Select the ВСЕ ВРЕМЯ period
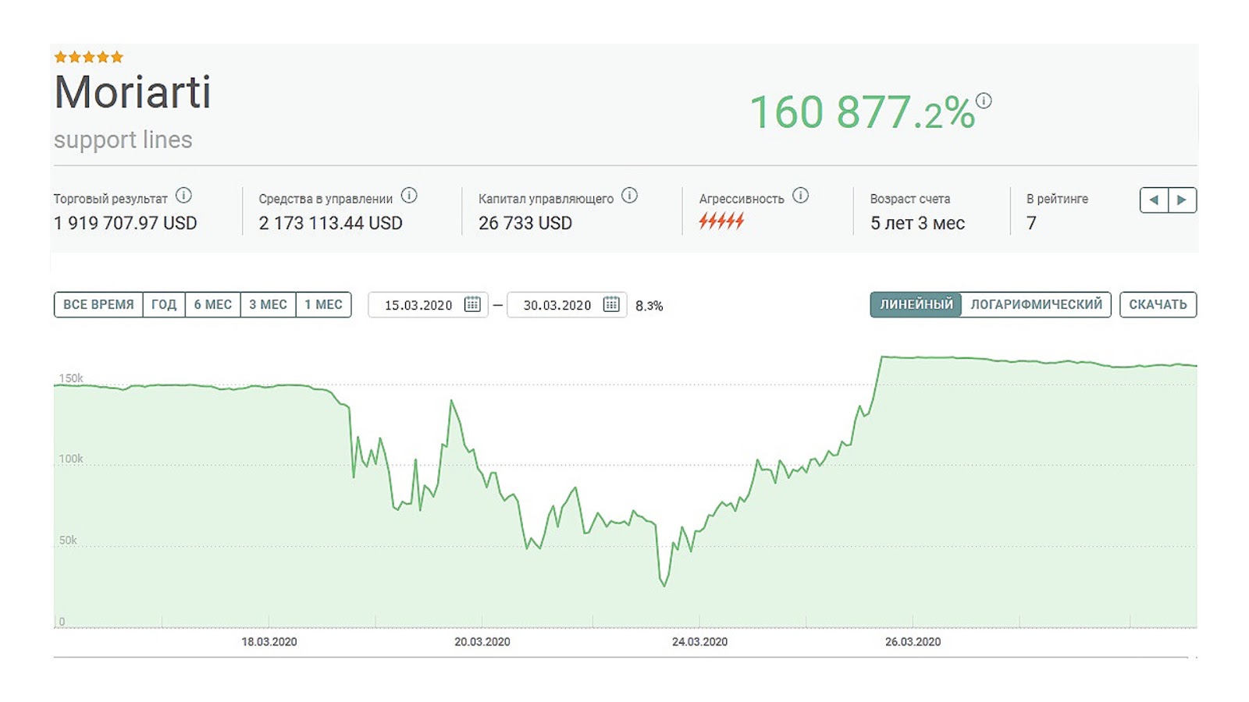This screenshot has height=702, width=1249. point(98,304)
